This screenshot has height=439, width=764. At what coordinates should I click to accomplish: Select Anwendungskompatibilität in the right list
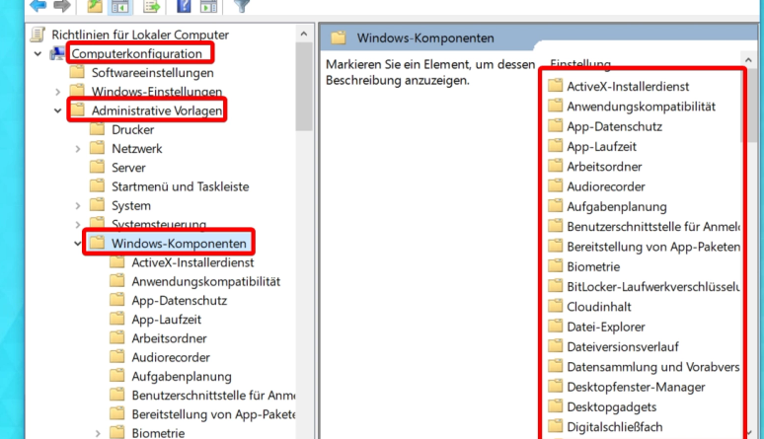click(x=642, y=107)
